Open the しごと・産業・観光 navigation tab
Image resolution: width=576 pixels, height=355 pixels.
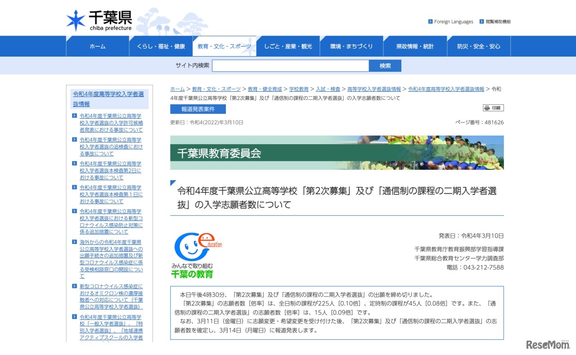coord(288,46)
